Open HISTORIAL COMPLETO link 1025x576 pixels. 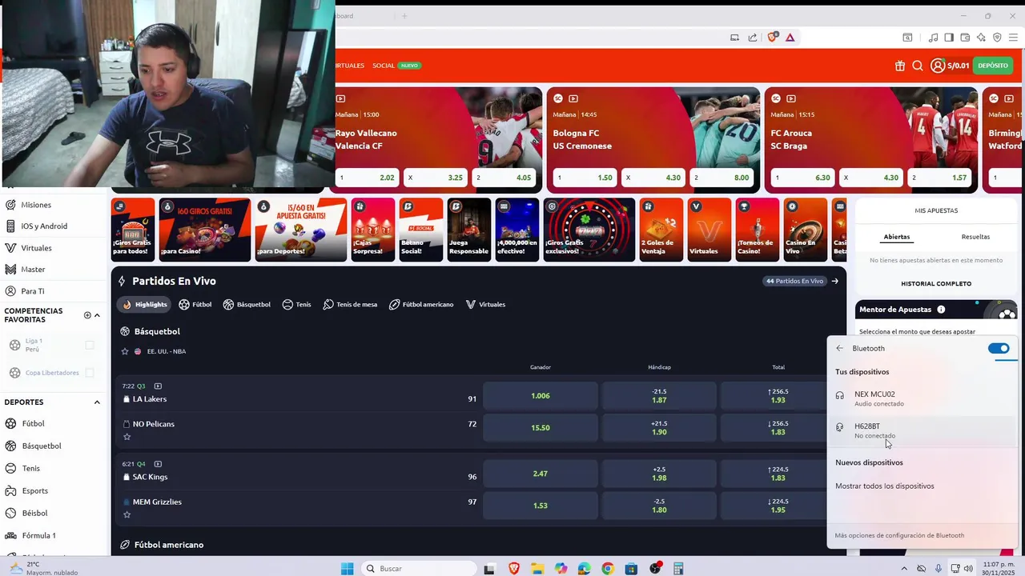click(x=936, y=283)
